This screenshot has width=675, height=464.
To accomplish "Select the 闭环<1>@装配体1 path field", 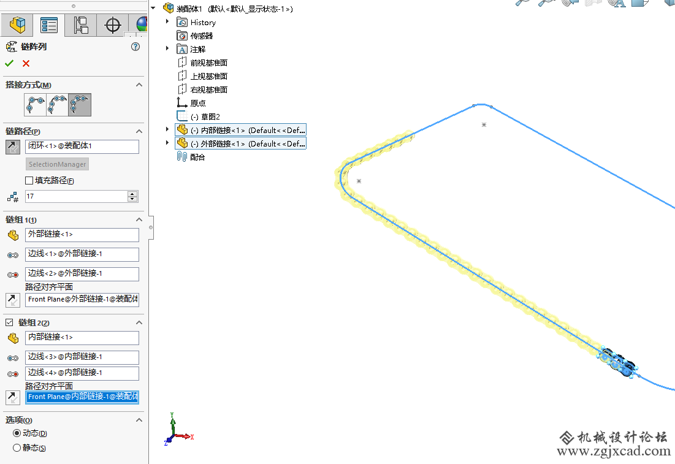I will click(82, 146).
